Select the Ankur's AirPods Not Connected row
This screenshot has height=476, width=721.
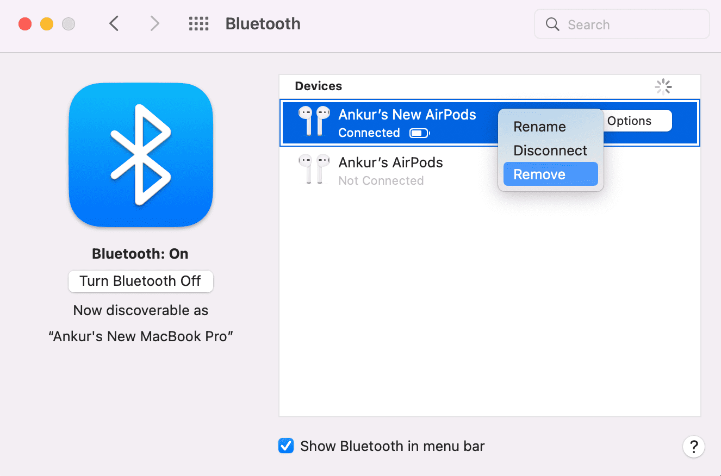click(490, 171)
